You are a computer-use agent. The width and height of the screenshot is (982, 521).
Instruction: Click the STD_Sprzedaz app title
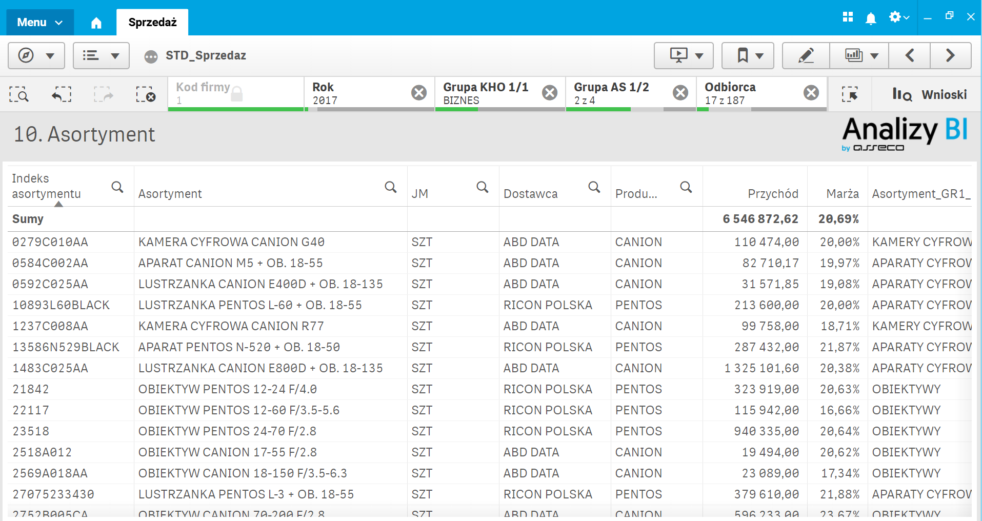pos(206,55)
